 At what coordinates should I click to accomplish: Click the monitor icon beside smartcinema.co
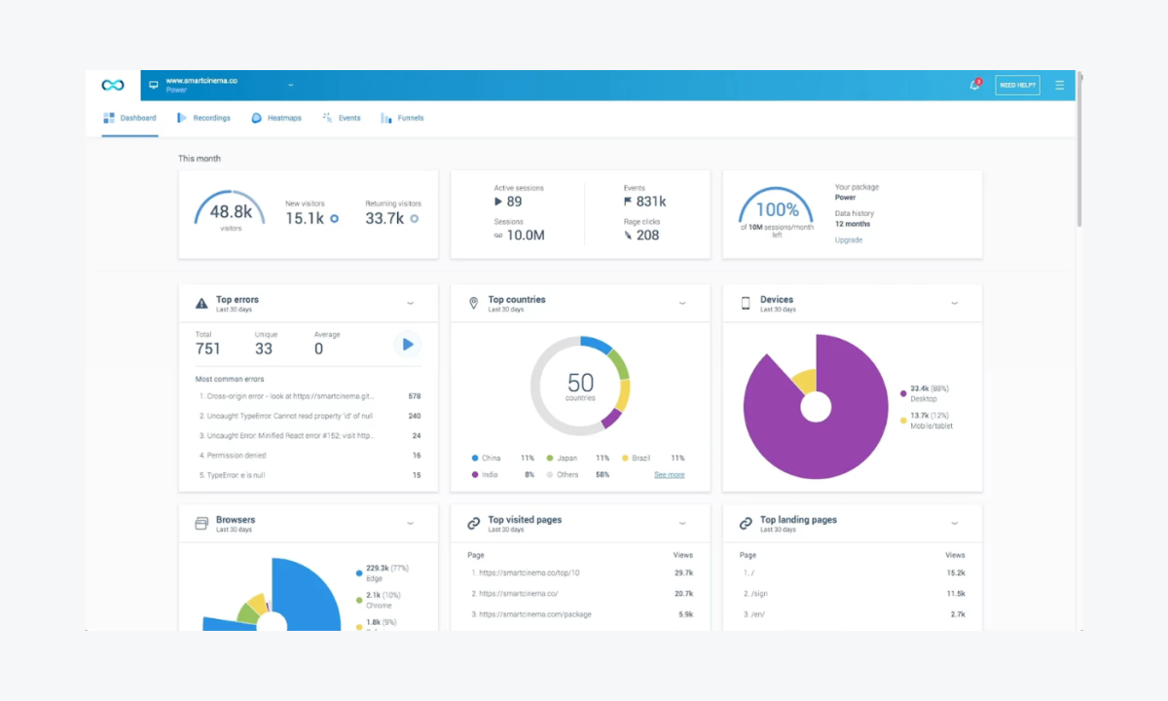click(153, 85)
